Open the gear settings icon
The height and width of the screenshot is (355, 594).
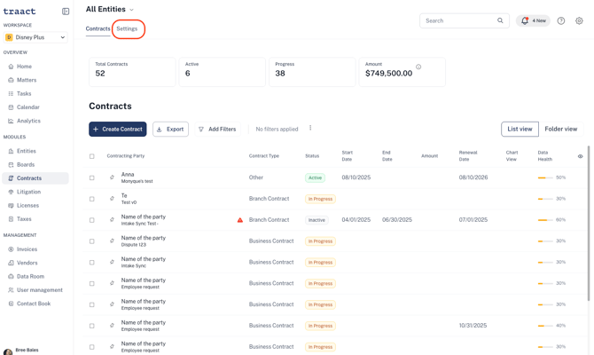coord(579,21)
